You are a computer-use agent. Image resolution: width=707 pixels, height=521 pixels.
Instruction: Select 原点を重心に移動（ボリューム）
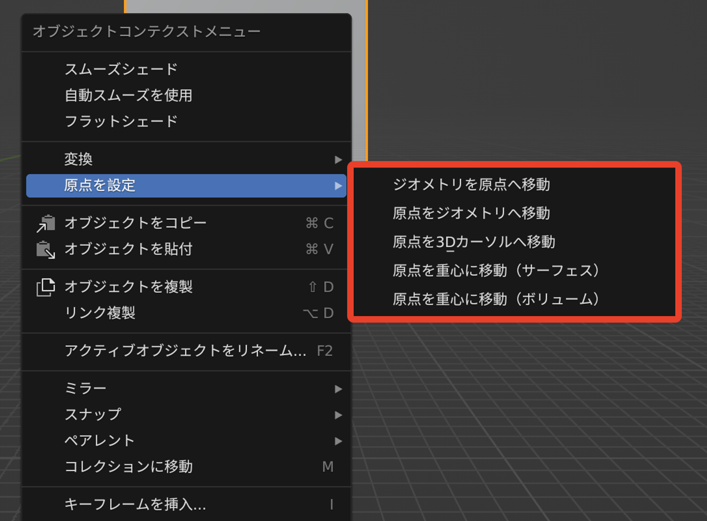514,299
